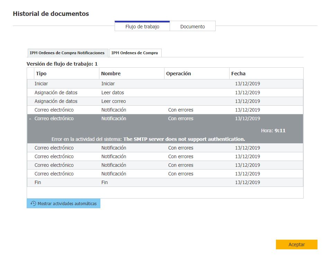Collapse the expanded Correo electrónico row chevron
Viewport: 331px width, 259px height.
click(30, 119)
